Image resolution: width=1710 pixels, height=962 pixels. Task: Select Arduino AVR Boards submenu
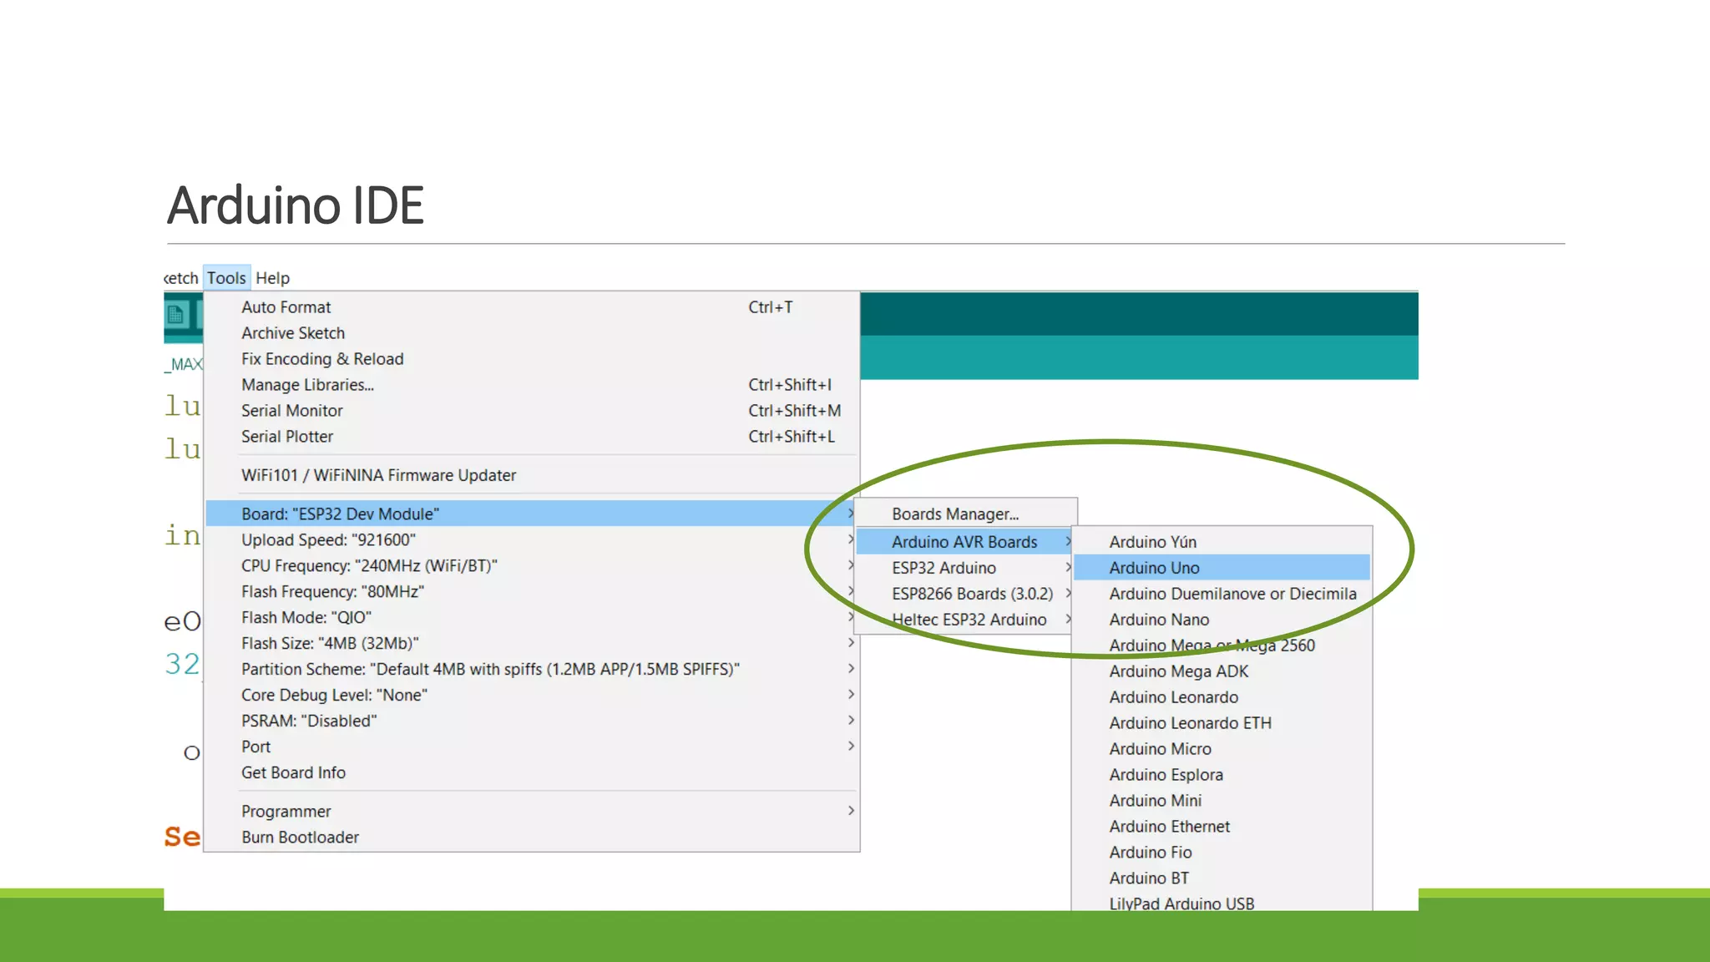coord(965,542)
